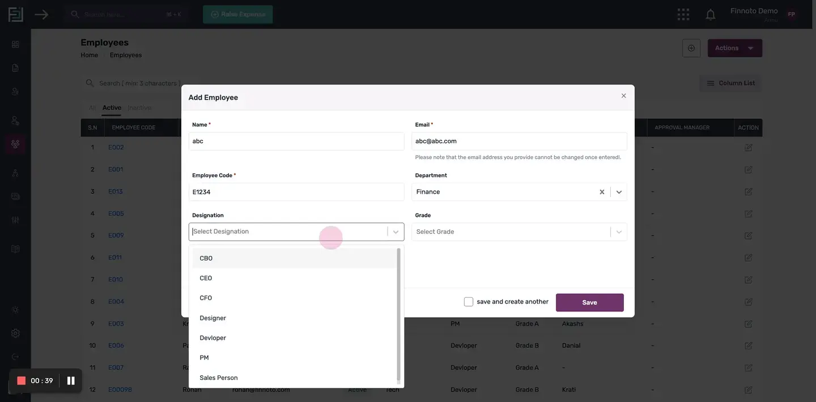Switch to the All tab

92,108
